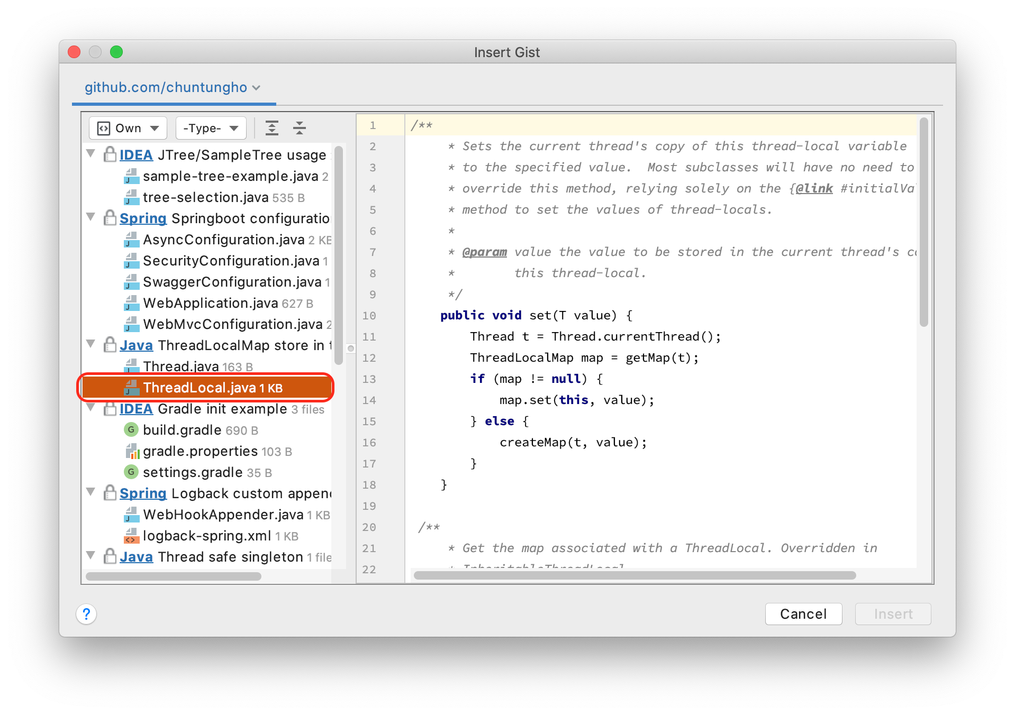Open the -Type- filter dropdown

pyautogui.click(x=211, y=128)
